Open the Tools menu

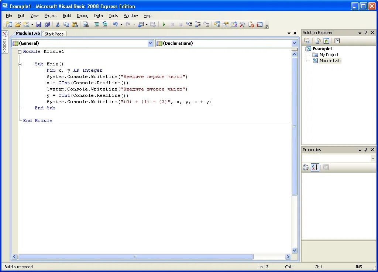point(113,16)
